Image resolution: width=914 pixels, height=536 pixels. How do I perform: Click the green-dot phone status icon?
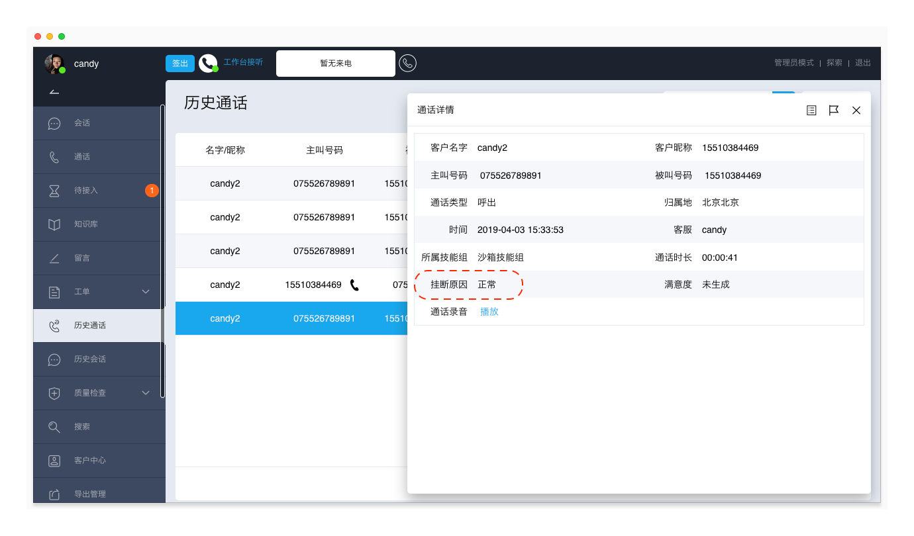point(208,64)
